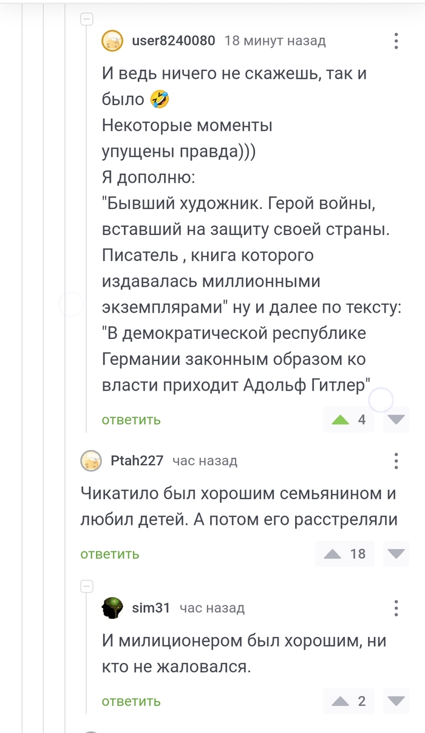425x733 pixels.
Task: Open user8240080's avatar profile
Action: point(112,41)
